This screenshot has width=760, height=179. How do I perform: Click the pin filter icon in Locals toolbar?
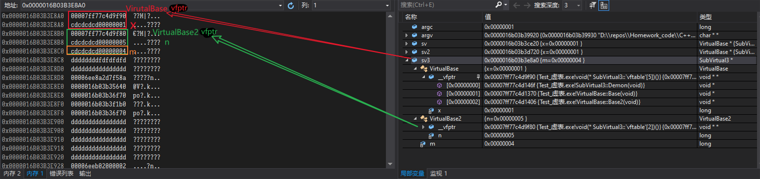592,5
